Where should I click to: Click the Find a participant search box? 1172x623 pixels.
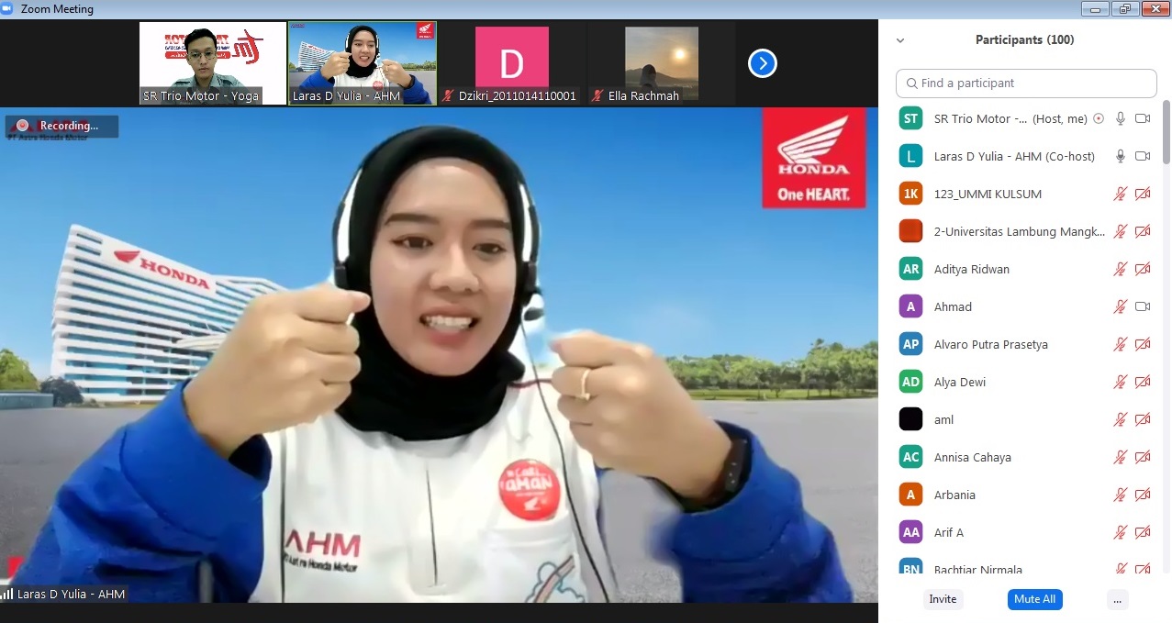(1026, 83)
